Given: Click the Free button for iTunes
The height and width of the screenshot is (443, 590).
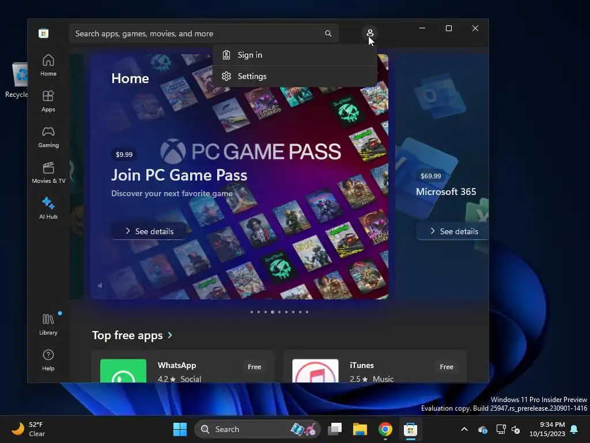Looking at the screenshot, I should click(447, 366).
